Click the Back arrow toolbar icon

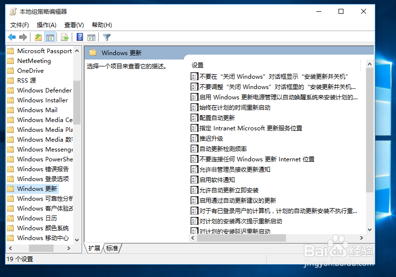[12, 37]
